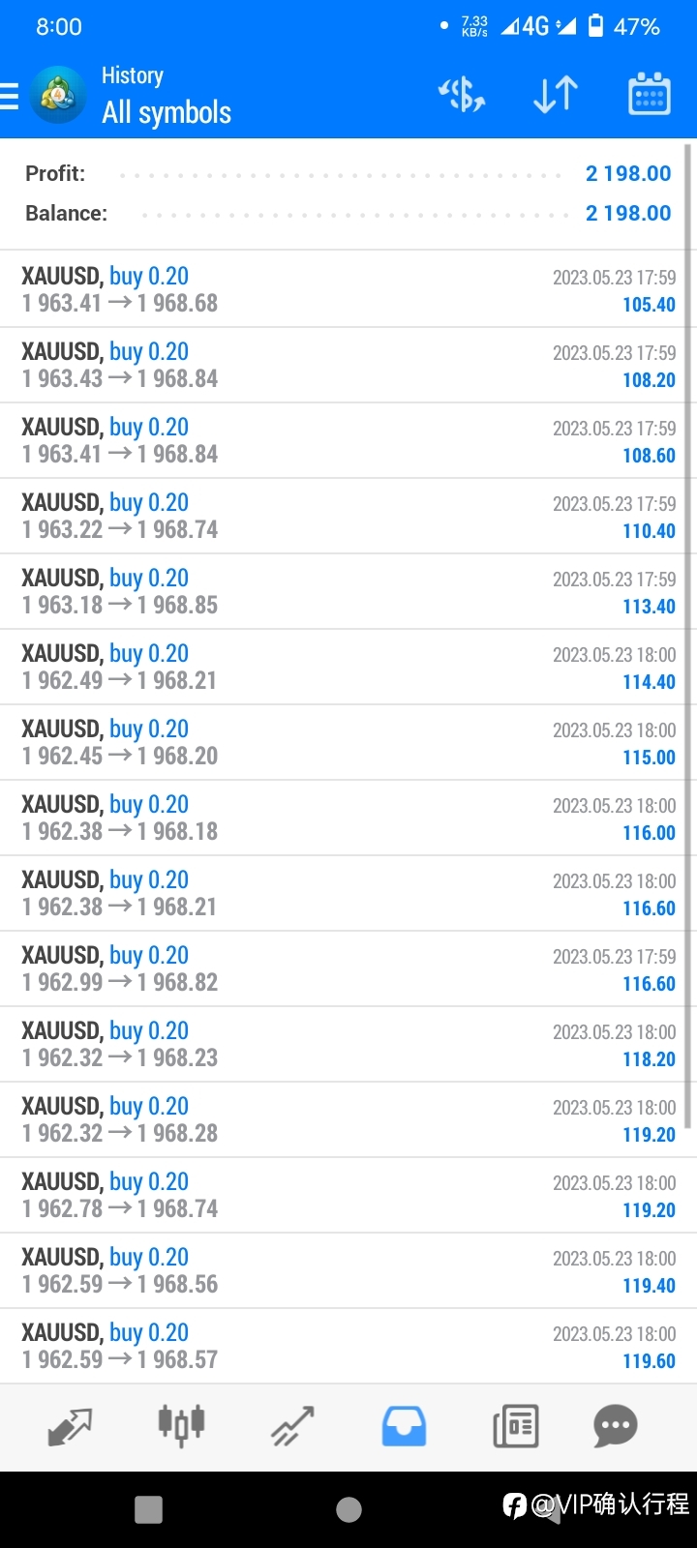This screenshot has height=1548, width=697.
Task: Tap the Android home circle button
Action: click(348, 1509)
